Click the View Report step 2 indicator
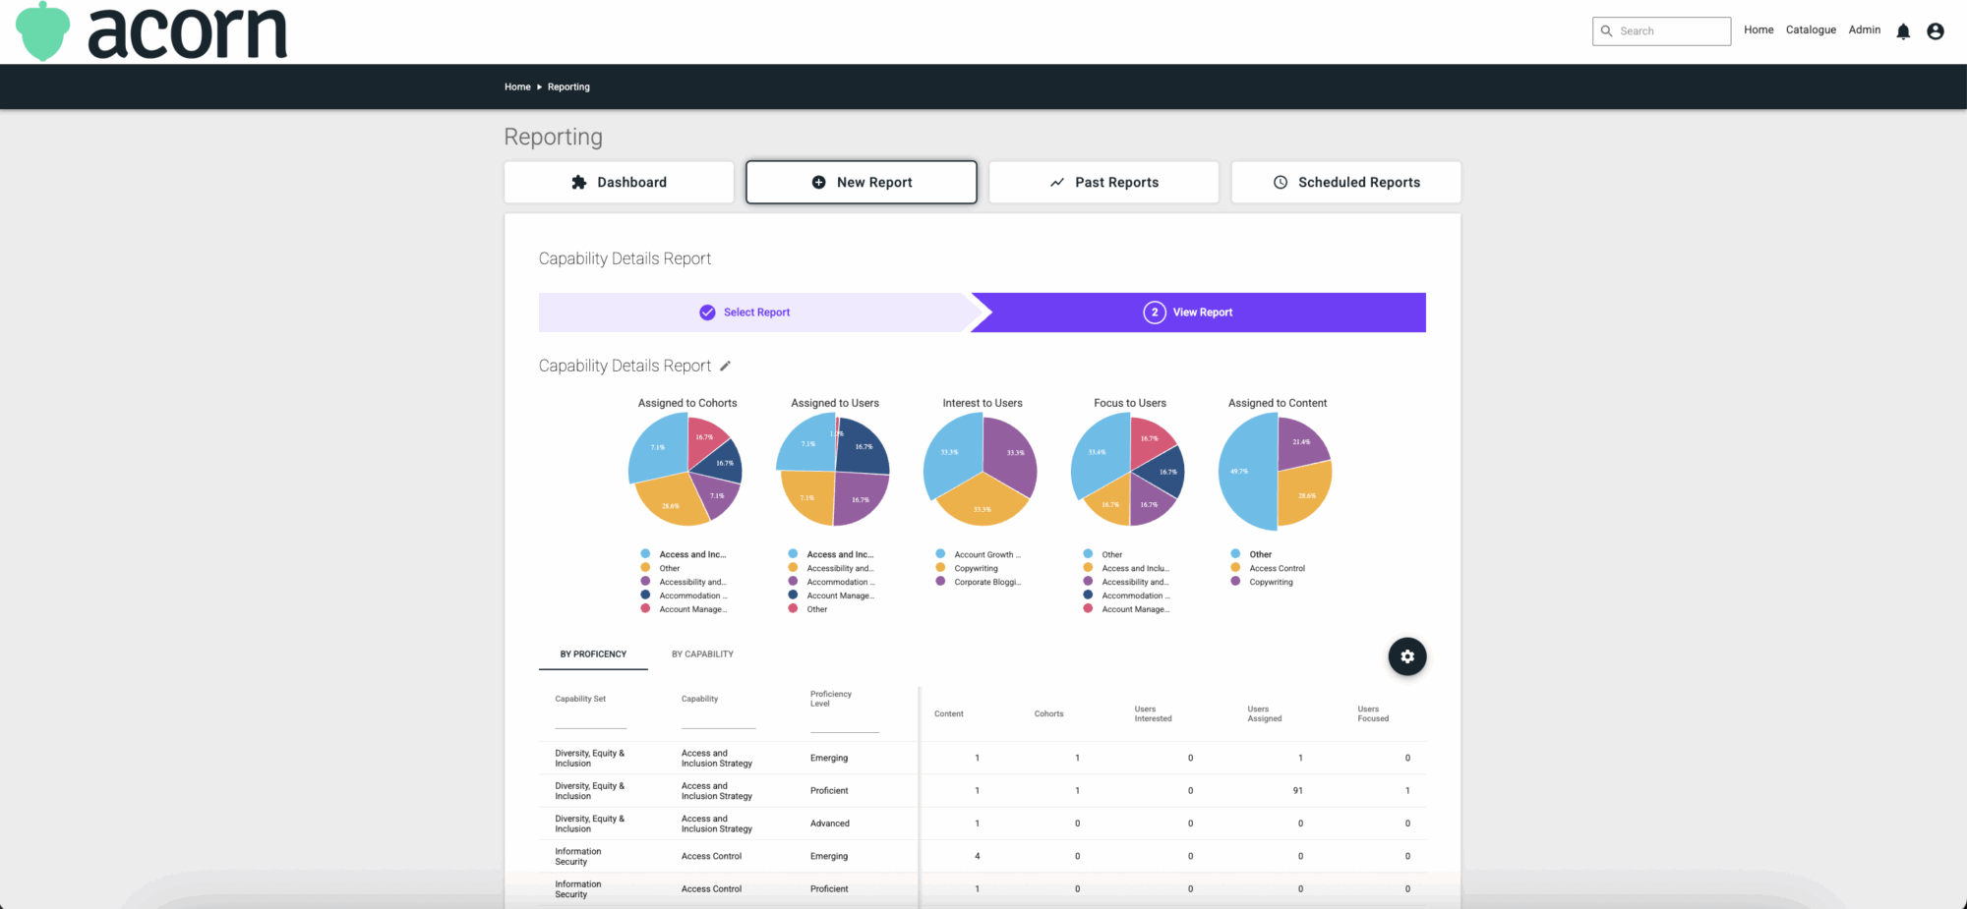 point(1154,312)
